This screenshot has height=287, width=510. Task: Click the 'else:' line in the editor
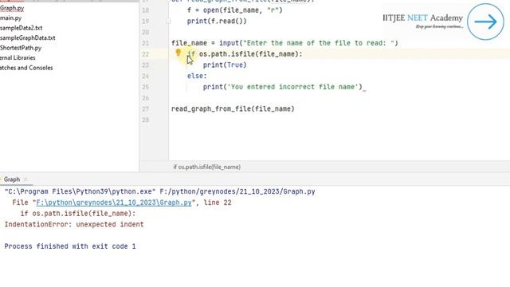197,77
